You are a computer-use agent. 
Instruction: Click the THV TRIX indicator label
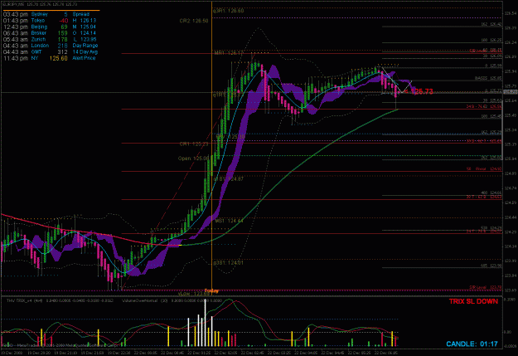[x=23, y=300]
